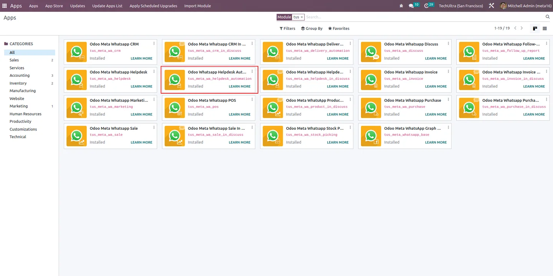The height and width of the screenshot is (276, 553).
Task: Select the Website category
Action: pyautogui.click(x=30, y=99)
